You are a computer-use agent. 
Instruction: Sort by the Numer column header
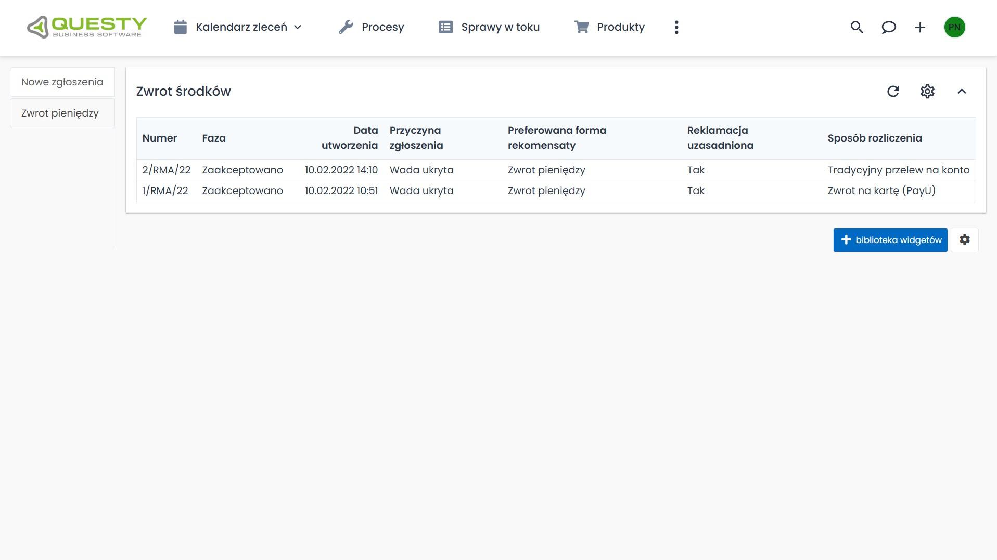(x=160, y=138)
